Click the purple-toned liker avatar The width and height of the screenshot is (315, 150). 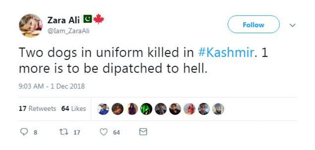coord(132,109)
